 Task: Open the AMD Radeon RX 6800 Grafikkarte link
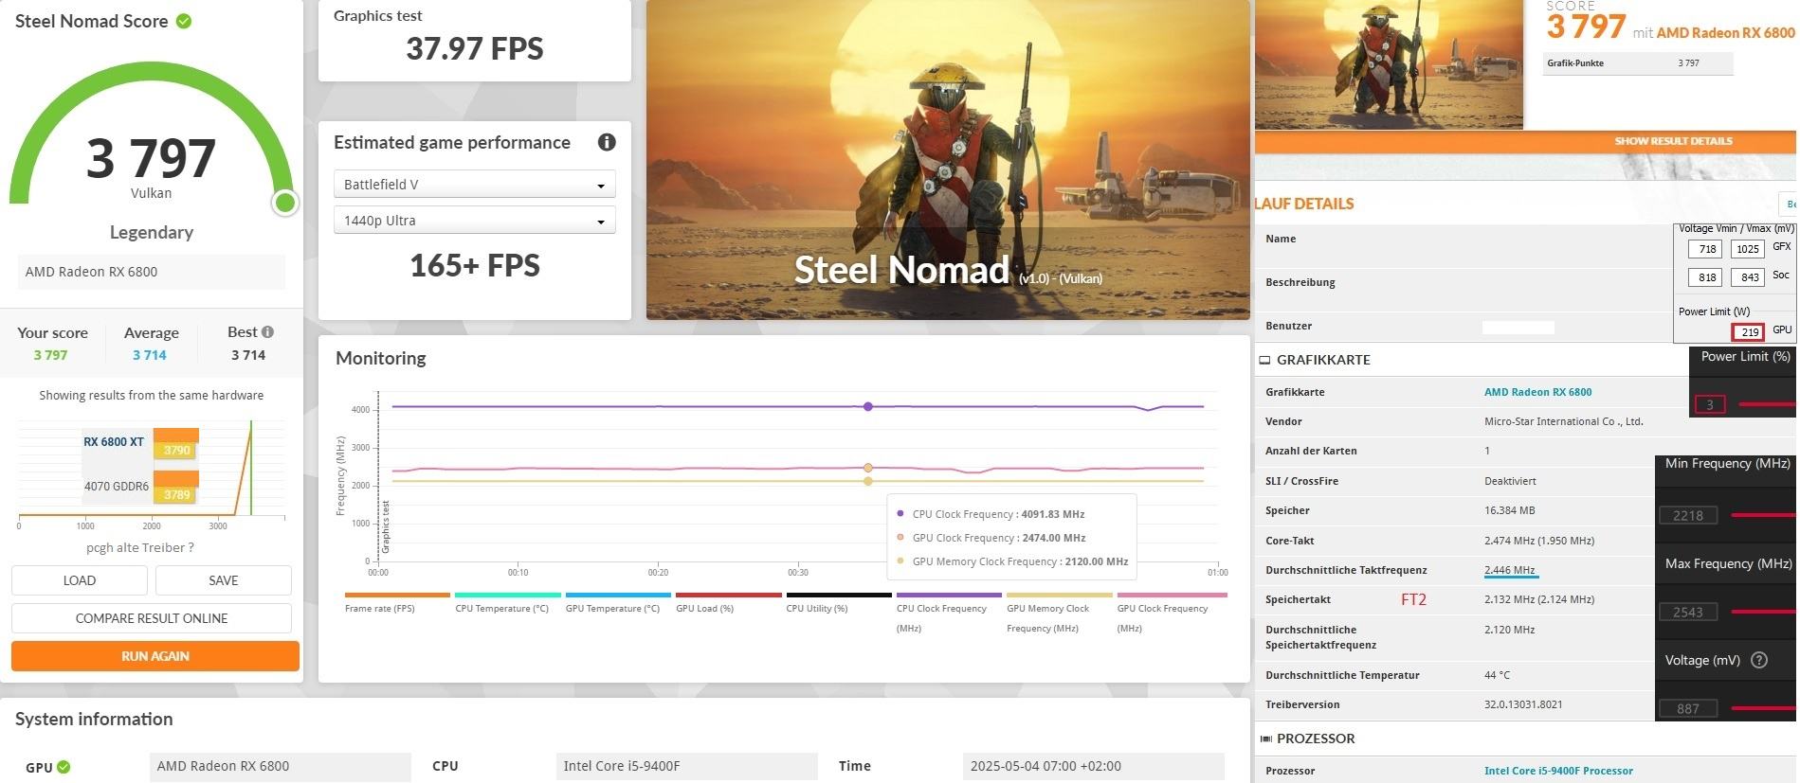click(x=1537, y=392)
